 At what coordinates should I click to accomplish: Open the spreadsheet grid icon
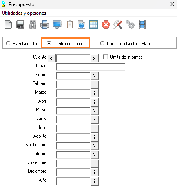tap(93, 24)
